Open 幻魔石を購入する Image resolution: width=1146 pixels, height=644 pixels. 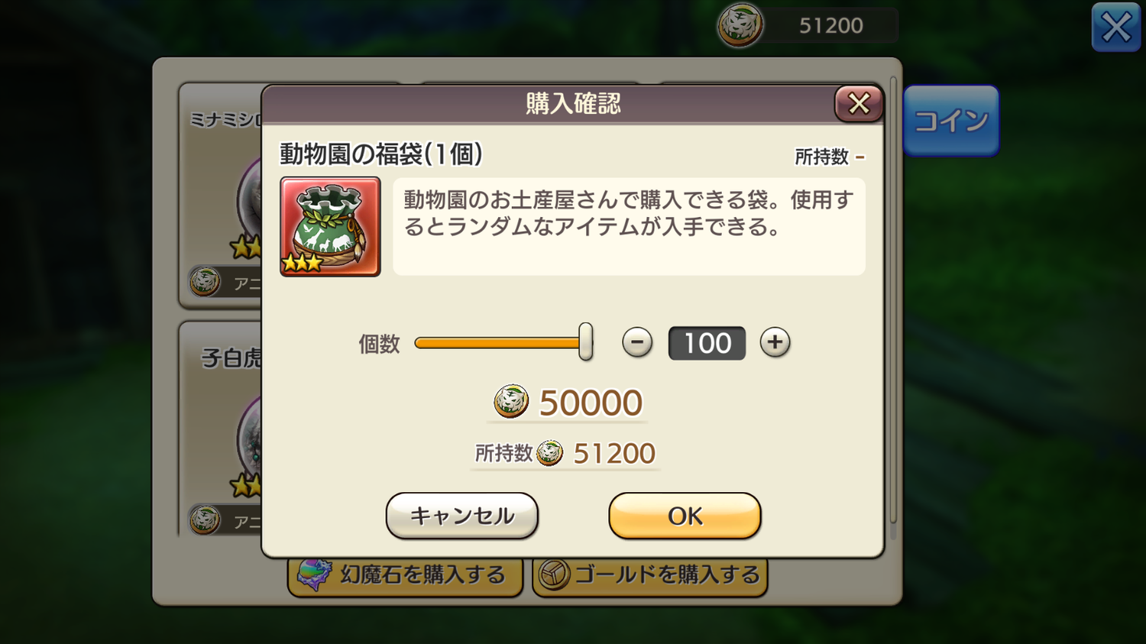[405, 574]
